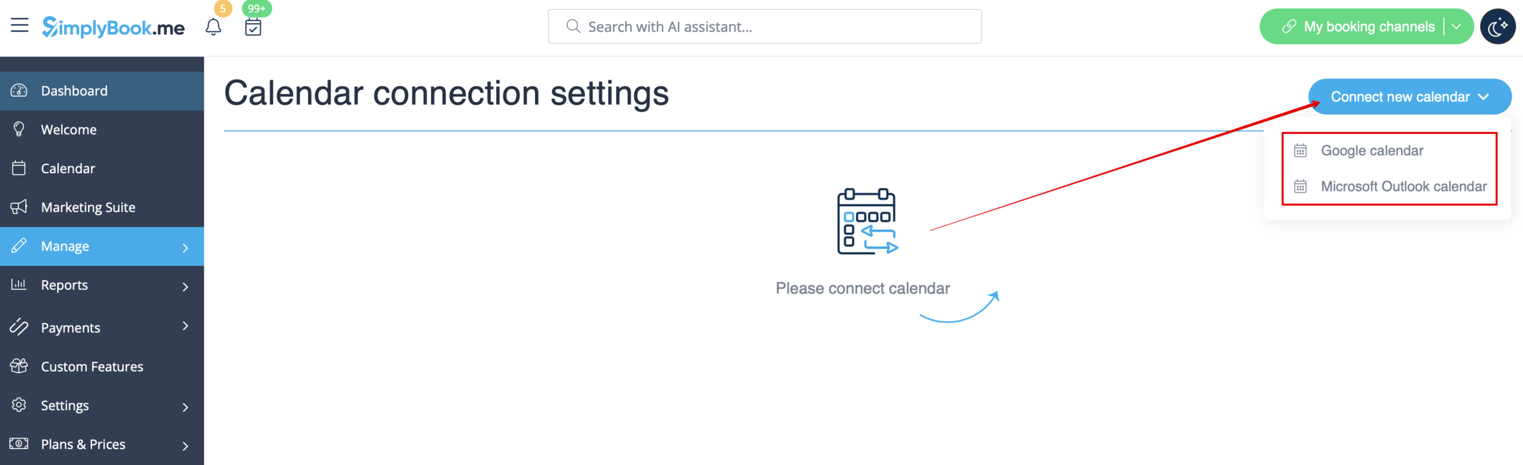Expand the Plans & Prices section
Screen dimensions: 1523x465
tap(185, 444)
